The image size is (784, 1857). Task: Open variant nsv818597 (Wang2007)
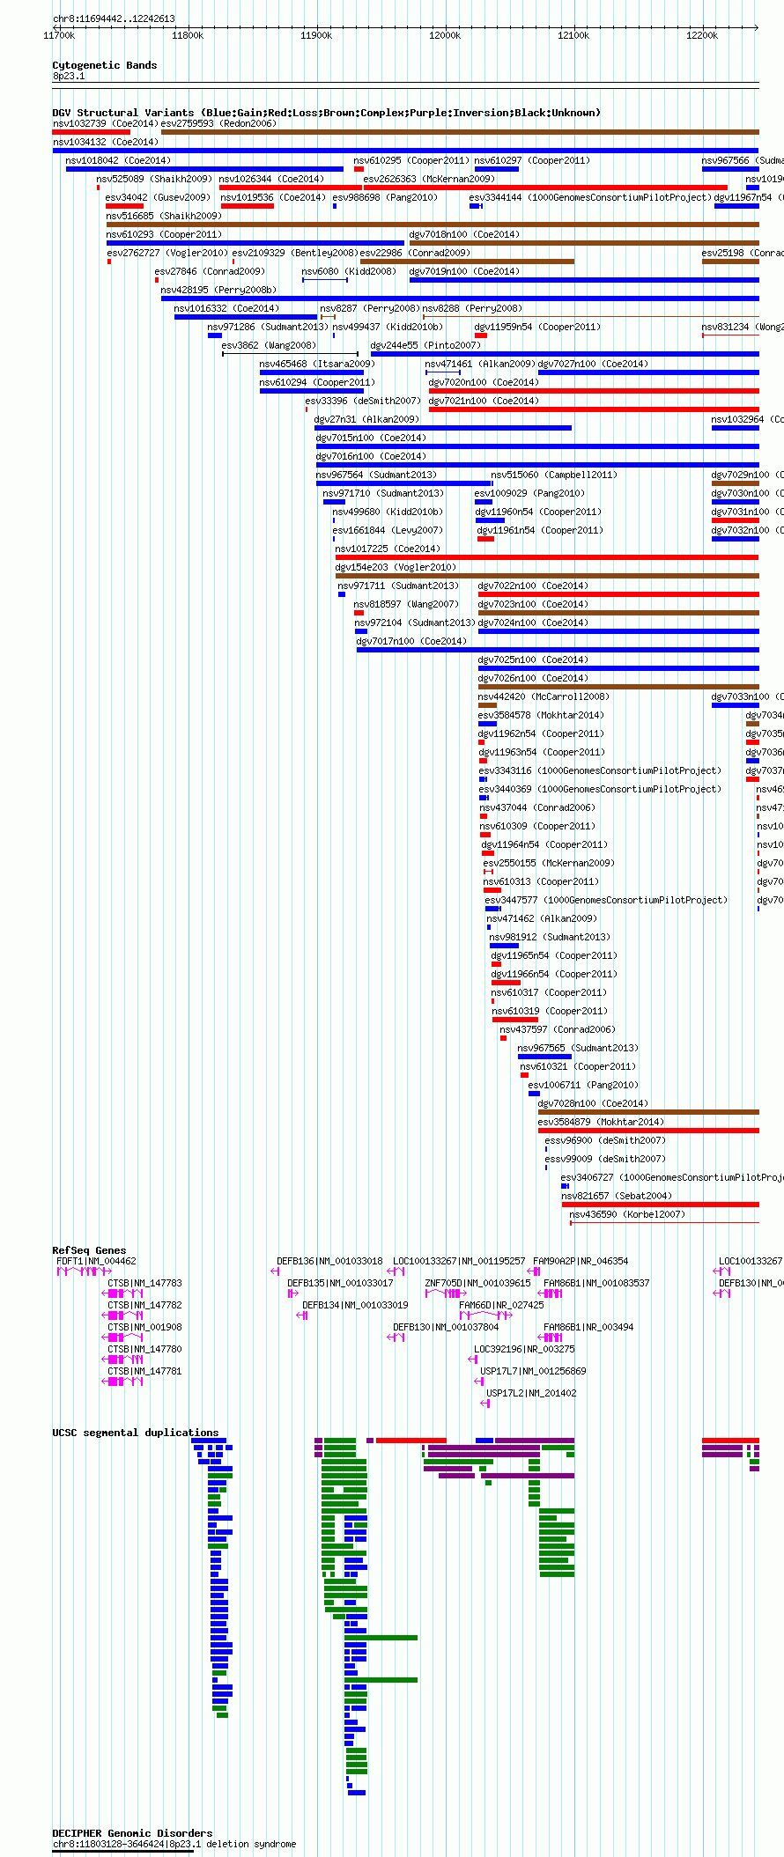(x=406, y=604)
